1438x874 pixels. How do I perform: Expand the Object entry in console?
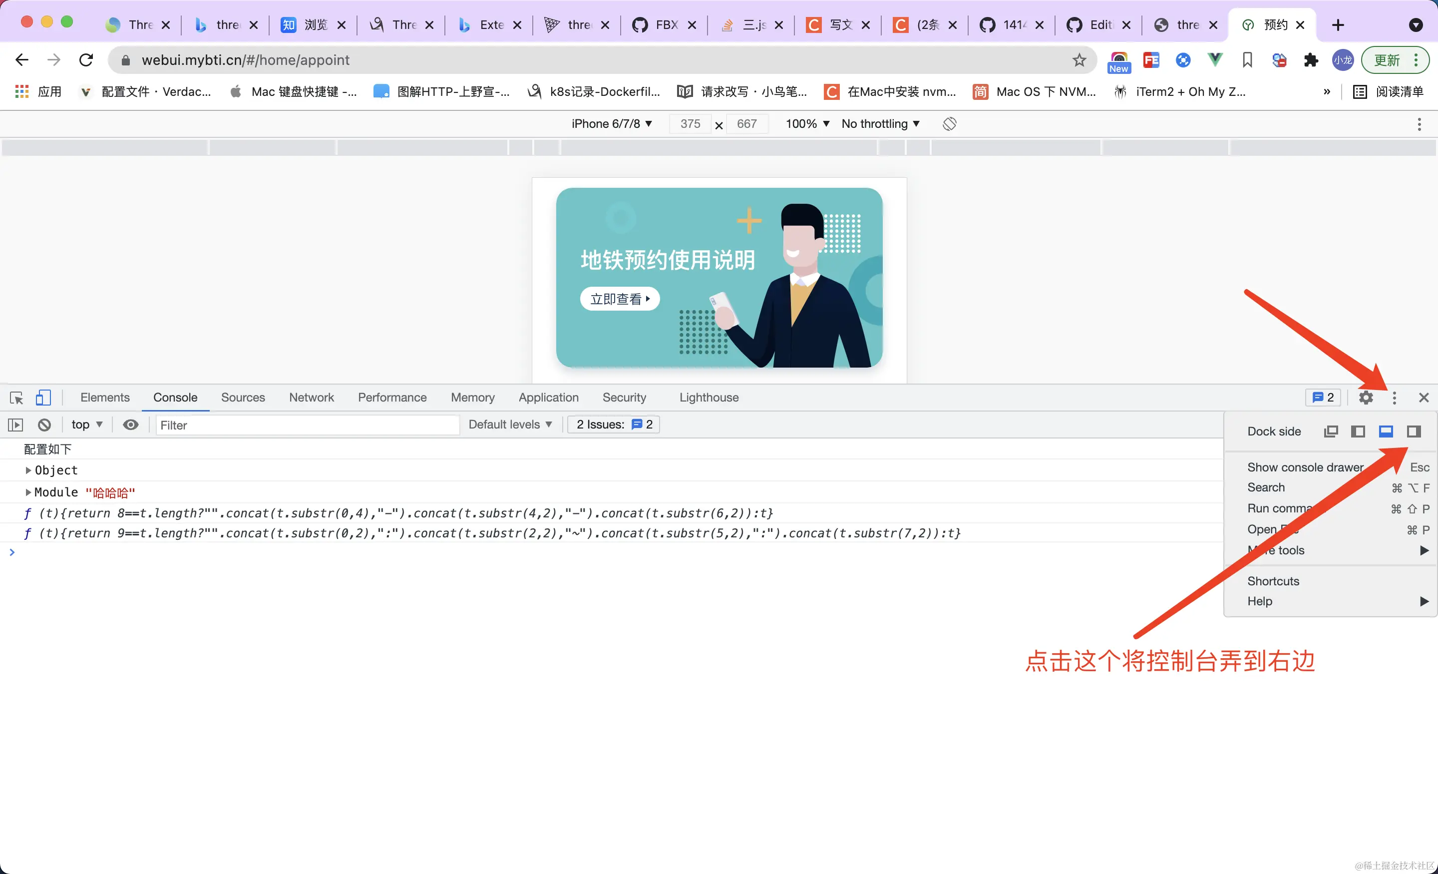28,470
